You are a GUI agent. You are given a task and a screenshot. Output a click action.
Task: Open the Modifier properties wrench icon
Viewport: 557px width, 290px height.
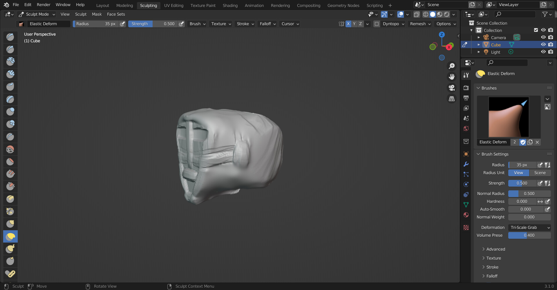[466, 164]
